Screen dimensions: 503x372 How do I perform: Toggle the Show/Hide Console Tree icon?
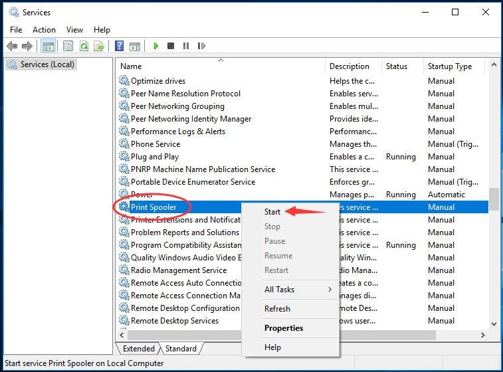point(48,46)
